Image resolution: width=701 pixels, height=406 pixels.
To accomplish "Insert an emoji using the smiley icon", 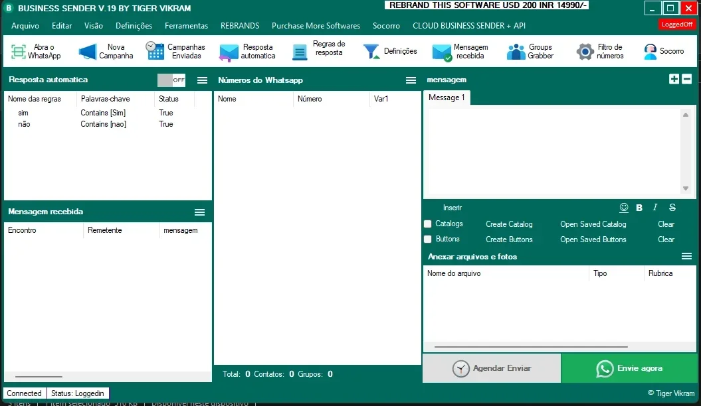I will [624, 208].
